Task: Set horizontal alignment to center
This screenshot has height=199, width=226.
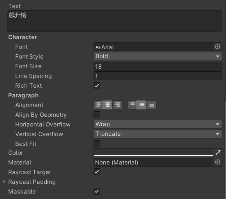Action: tap(108, 105)
